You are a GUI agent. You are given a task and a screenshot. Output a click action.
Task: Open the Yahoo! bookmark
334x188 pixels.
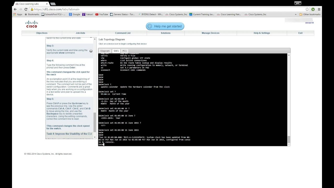click(87, 14)
